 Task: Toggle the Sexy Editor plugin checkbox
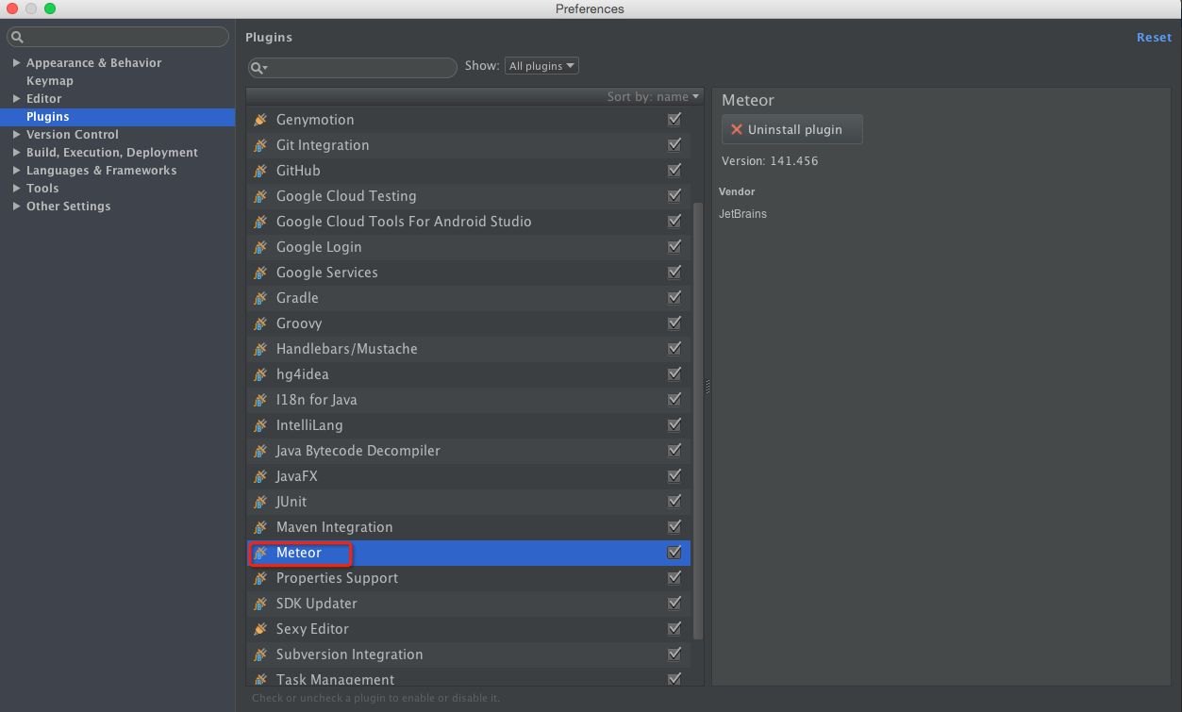click(674, 629)
